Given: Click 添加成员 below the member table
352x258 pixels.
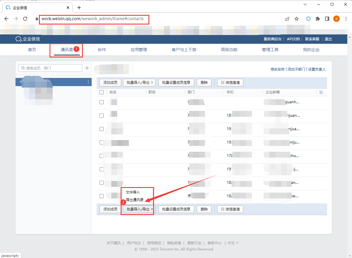Looking at the screenshot, I should tap(110, 209).
